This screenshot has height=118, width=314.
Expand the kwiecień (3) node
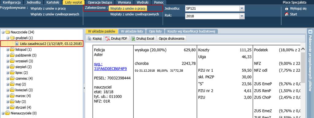8,90
